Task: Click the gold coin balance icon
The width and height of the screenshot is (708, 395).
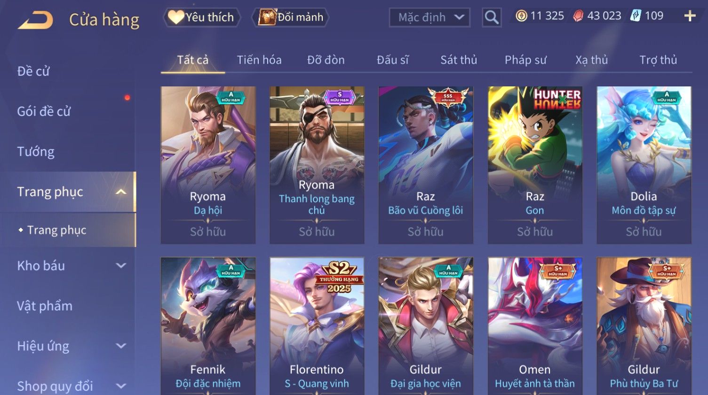Action: (x=521, y=16)
